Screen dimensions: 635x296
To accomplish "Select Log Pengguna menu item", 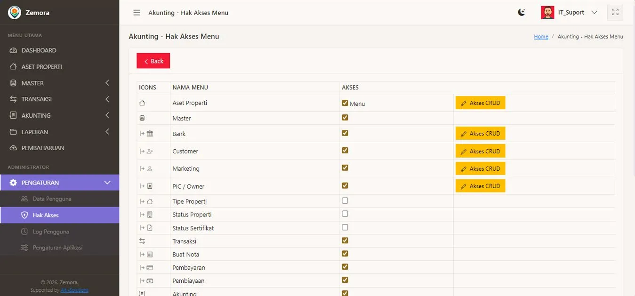I will [x=51, y=232].
